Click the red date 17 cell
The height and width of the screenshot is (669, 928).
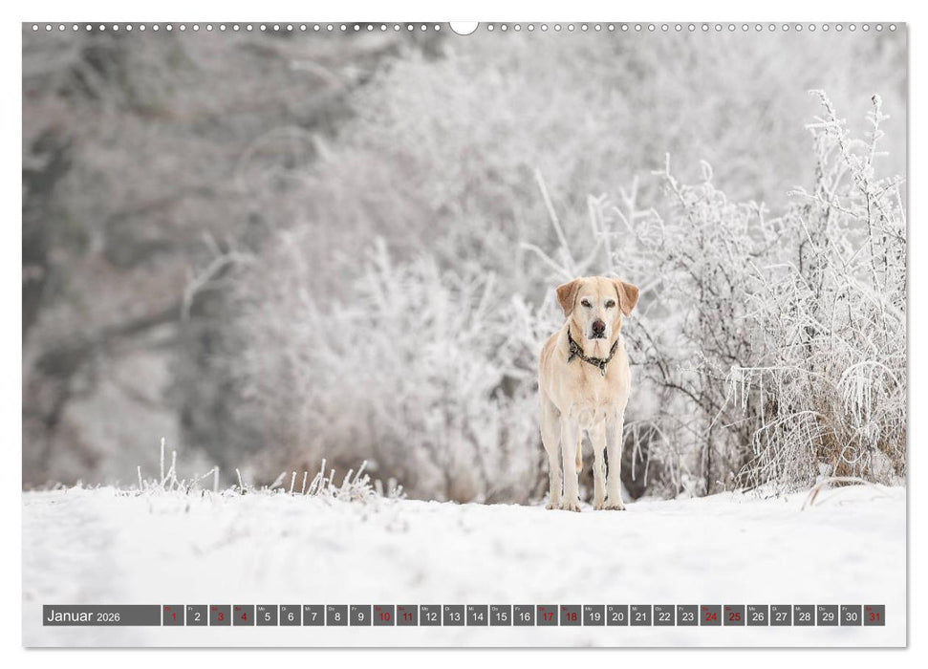point(546,616)
